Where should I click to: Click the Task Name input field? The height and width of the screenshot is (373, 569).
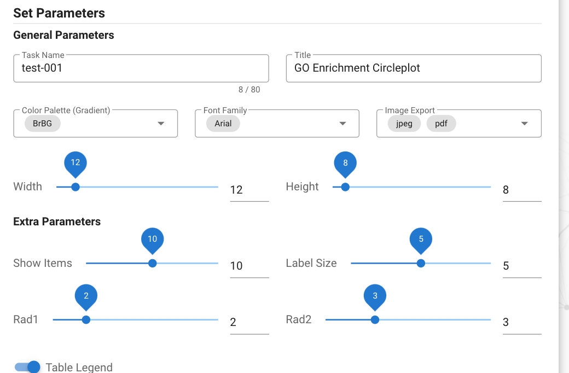(141, 68)
